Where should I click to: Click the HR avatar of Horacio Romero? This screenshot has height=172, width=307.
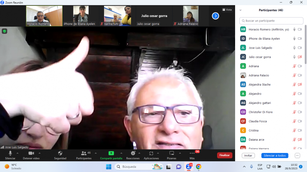tap(243, 29)
